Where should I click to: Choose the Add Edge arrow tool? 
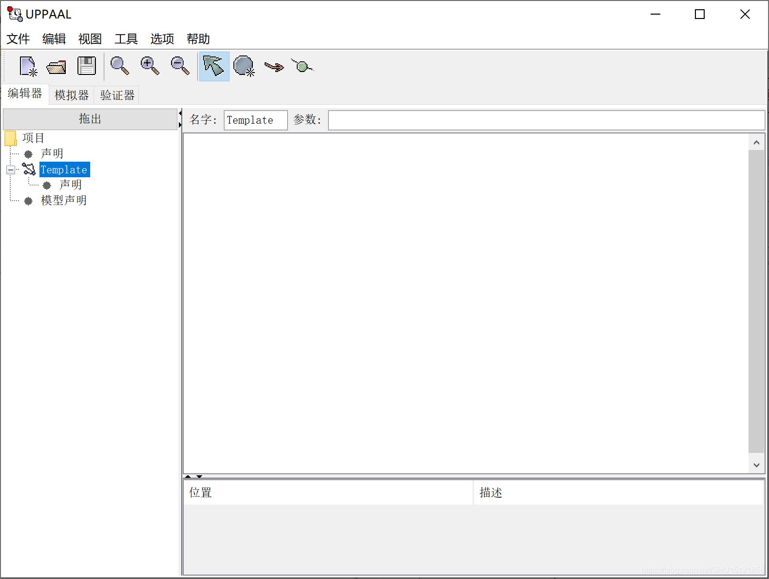(x=274, y=67)
